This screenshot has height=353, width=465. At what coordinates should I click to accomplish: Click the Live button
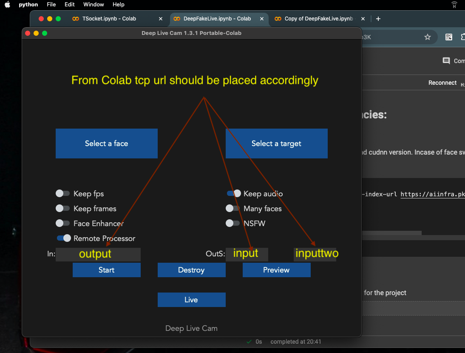point(191,300)
